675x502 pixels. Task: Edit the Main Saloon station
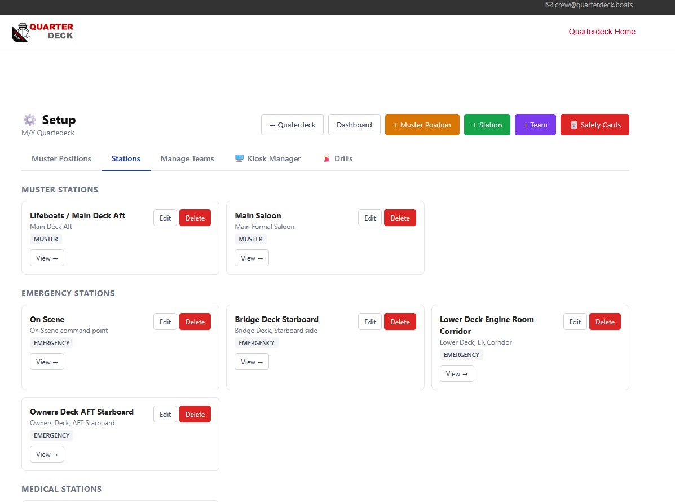pos(370,218)
